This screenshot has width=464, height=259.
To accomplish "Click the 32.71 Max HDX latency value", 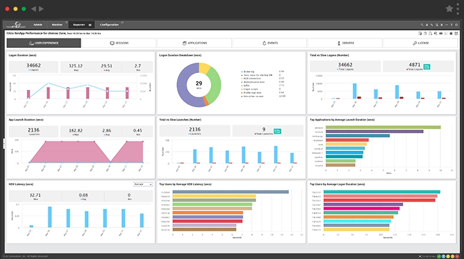I will [35, 195].
